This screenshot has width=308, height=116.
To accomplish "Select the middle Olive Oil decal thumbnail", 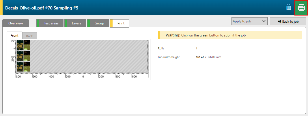I will coord(23,56).
